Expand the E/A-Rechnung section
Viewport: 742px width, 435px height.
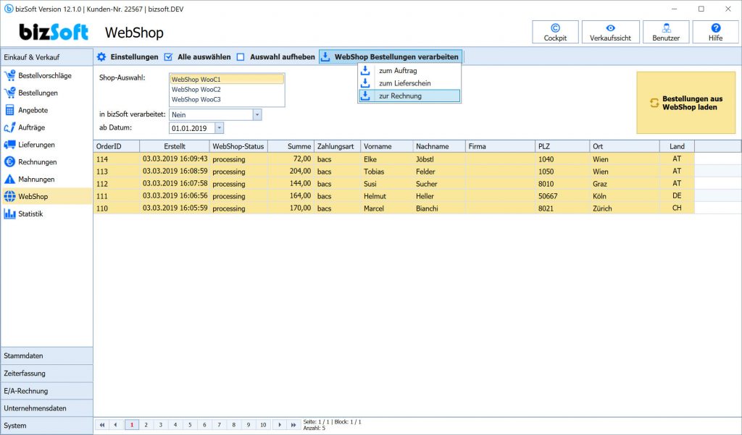46,391
